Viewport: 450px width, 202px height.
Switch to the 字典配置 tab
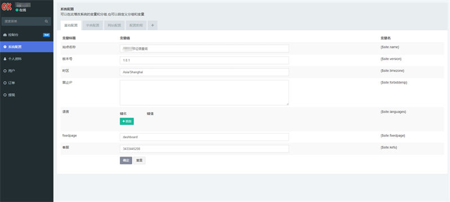pyautogui.click(x=92, y=25)
